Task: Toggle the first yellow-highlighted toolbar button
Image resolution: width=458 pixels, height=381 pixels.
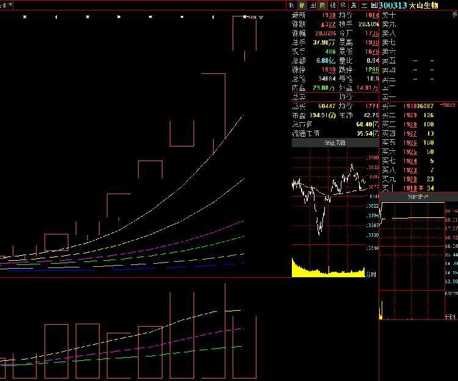Action: (302, 5)
